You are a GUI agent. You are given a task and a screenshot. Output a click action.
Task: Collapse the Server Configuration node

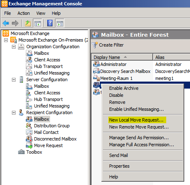14,80
